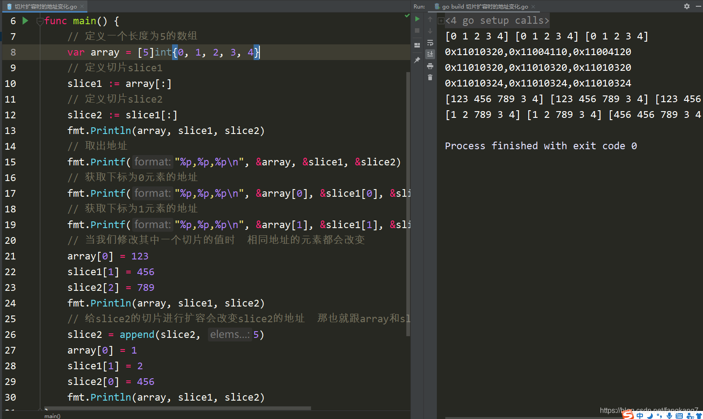Click the elems...: hint on line 26
Viewport: 703px width, 419px height.
[230, 334]
